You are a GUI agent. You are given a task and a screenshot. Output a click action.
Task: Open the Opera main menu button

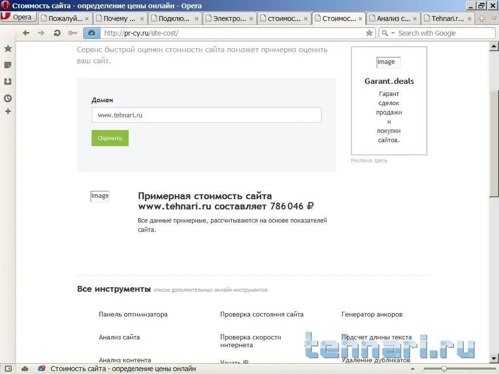click(18, 17)
